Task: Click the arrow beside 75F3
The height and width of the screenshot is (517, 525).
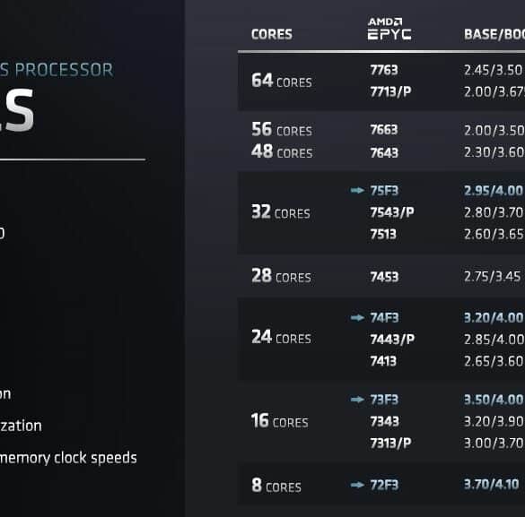Action: pyautogui.click(x=357, y=191)
